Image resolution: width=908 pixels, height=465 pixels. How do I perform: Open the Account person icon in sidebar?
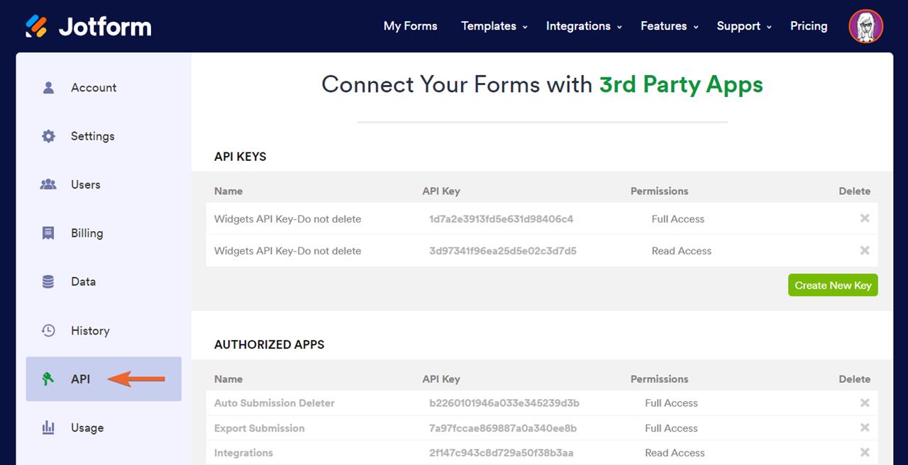click(x=48, y=88)
